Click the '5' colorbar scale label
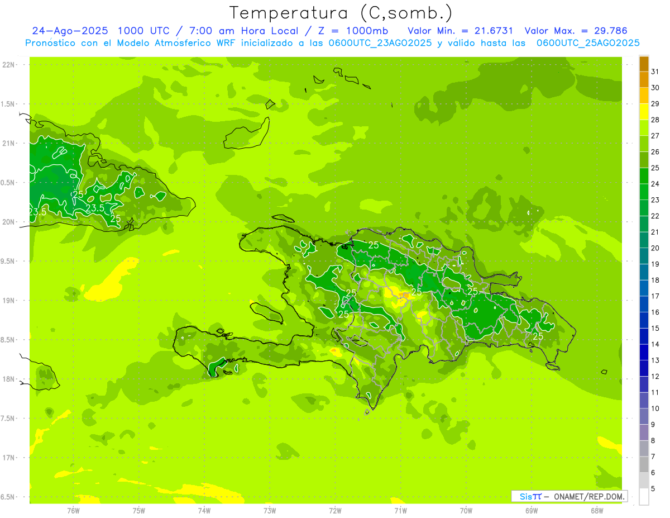670x518 pixels. coord(653,488)
